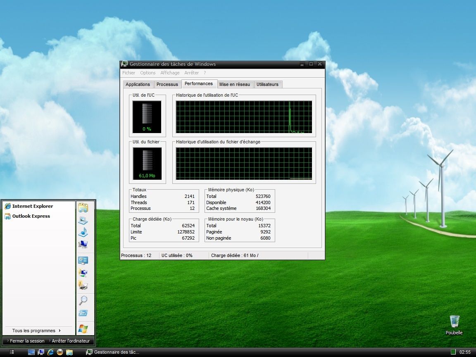Click the Cache système value 168304

coord(263,209)
